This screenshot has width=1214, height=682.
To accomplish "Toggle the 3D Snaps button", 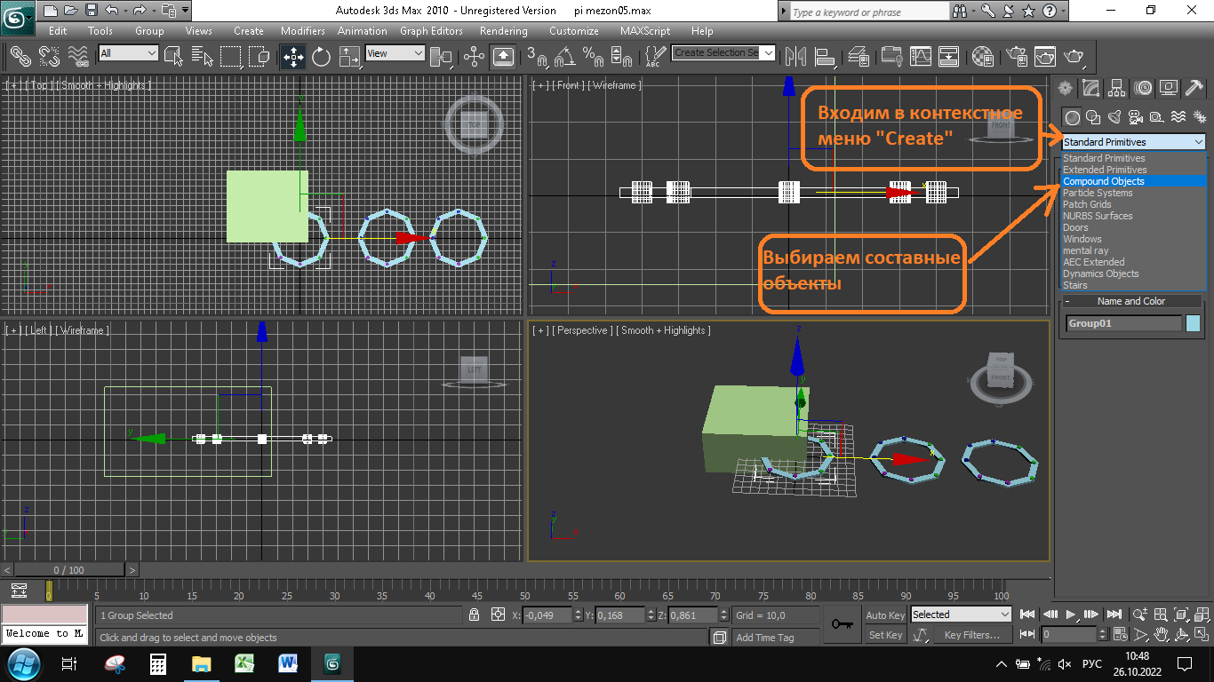I will (537, 57).
